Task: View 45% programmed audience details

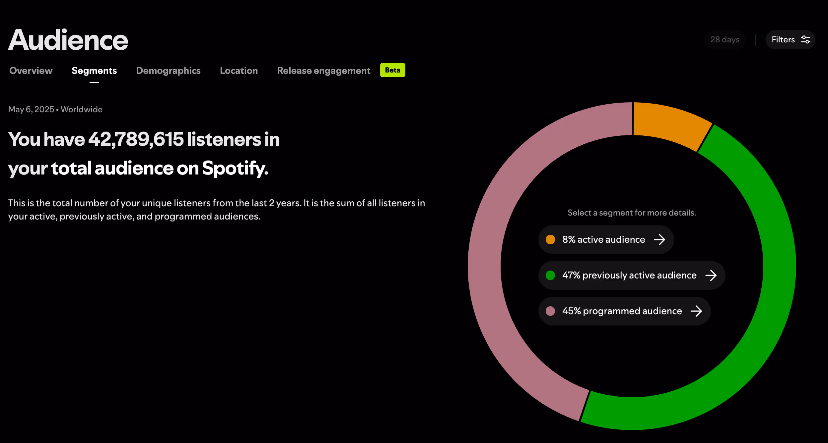Action: point(622,311)
